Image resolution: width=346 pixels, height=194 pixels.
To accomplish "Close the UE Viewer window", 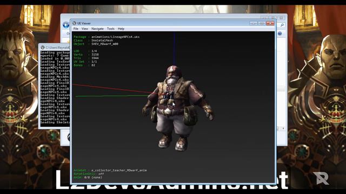I will tap(270, 23).
